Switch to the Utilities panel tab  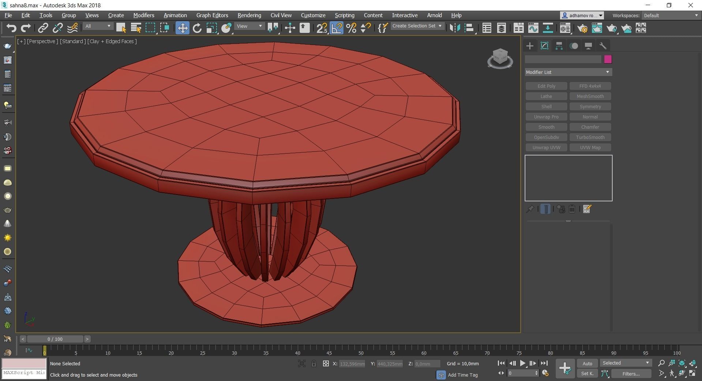pos(603,46)
